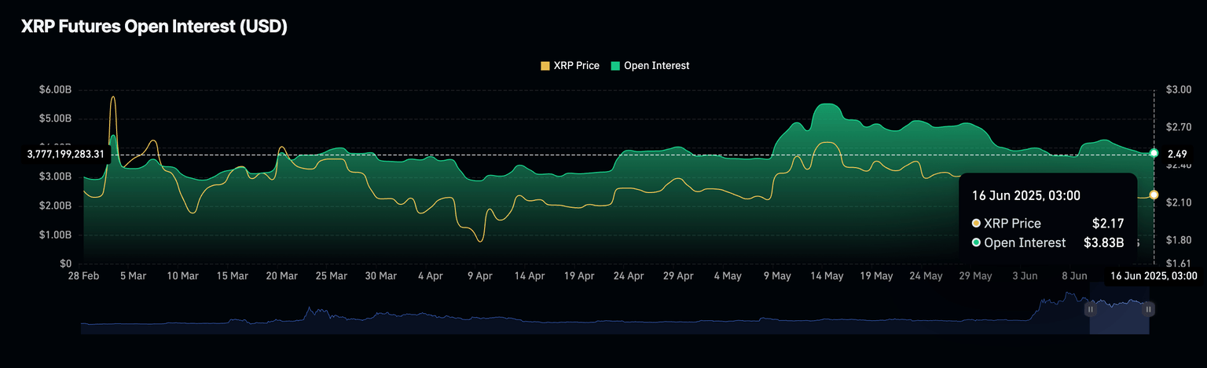Image resolution: width=1207 pixels, height=368 pixels.
Task: Click the 16 Jun 2025, 03:00 axis label
Action: coord(1154,275)
